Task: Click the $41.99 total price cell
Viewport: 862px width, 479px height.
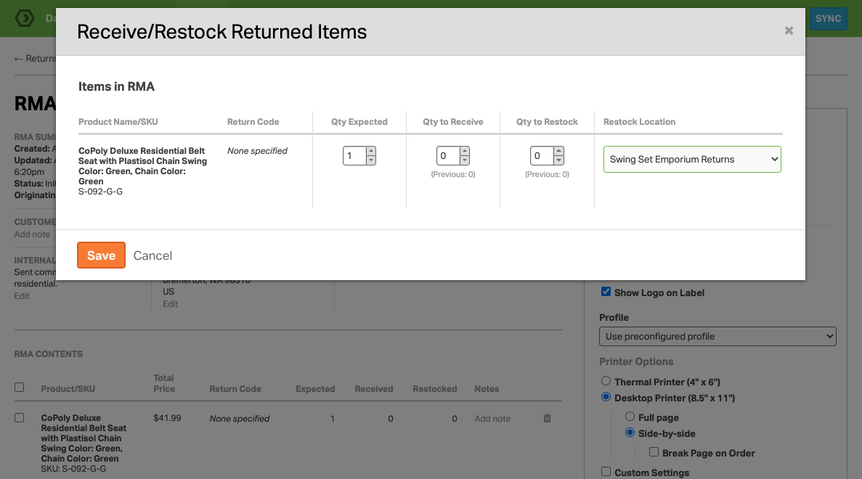Action: 167,418
